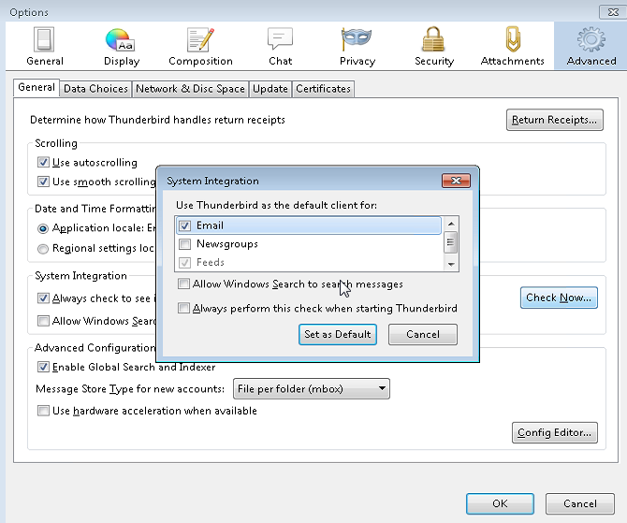The width and height of the screenshot is (627, 523).
Task: Click the Feeds list row text
Action: click(211, 262)
